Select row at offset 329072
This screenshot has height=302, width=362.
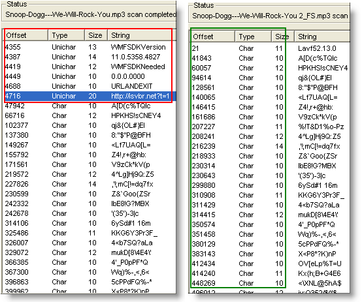(x=90, y=252)
